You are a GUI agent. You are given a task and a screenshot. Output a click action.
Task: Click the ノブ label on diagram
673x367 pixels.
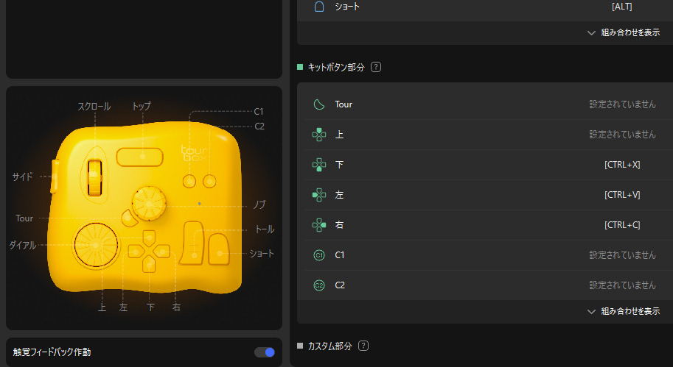[259, 204]
